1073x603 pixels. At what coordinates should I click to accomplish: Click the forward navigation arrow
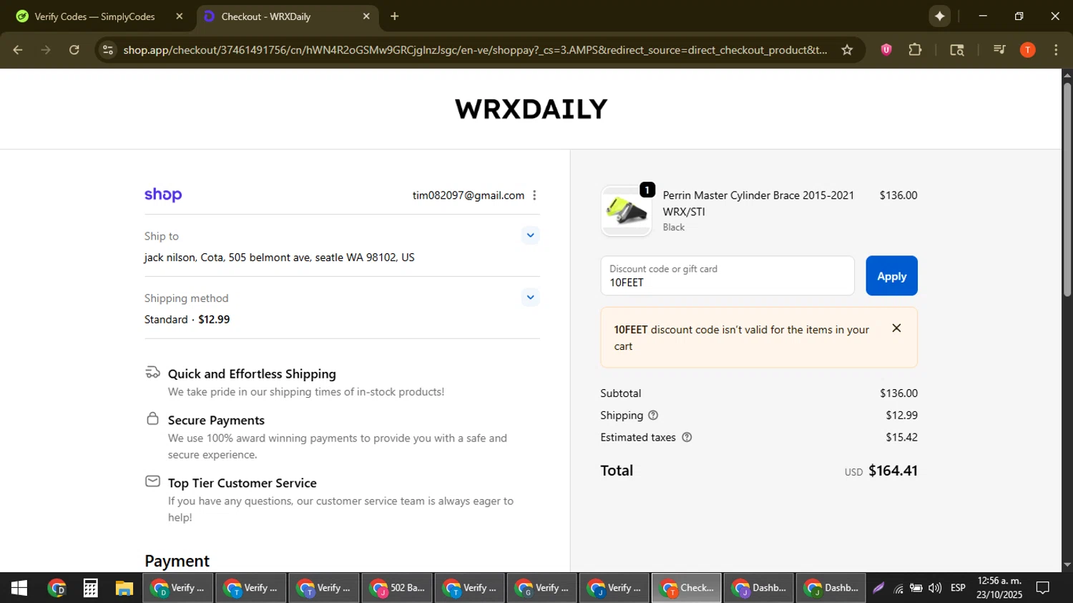46,50
